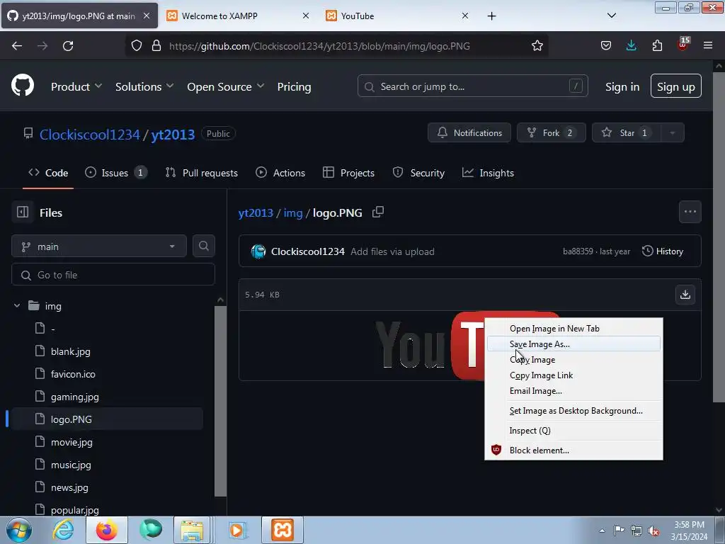Switch to the Issues tab
This screenshot has height=544, width=725.
point(115,173)
